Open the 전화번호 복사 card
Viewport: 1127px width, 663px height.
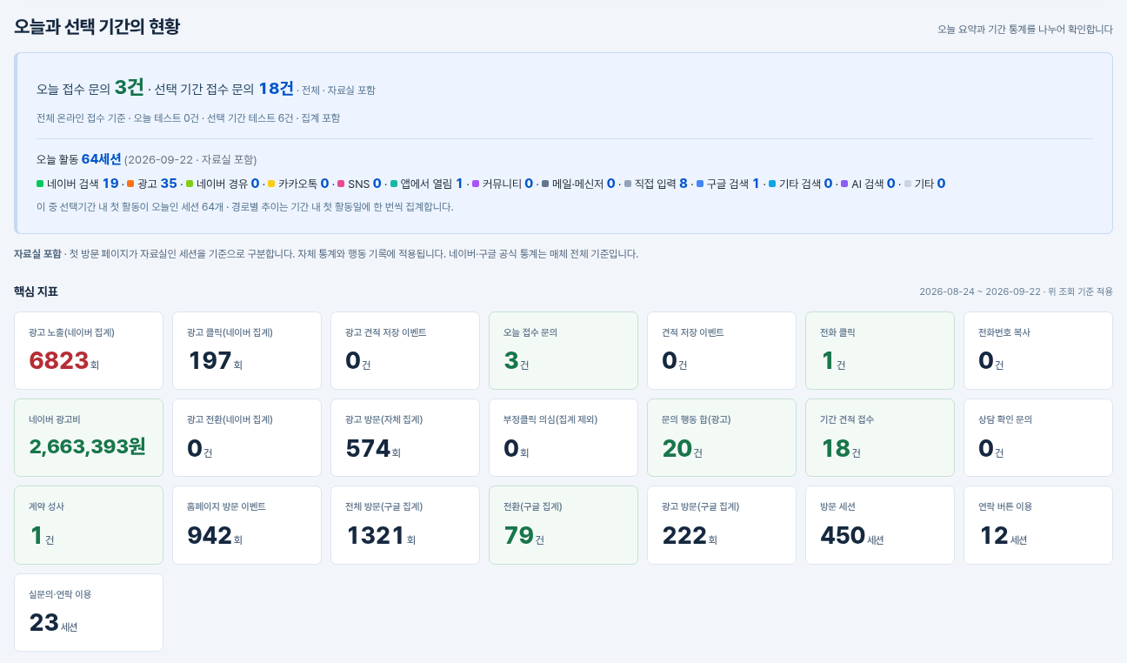(1038, 351)
